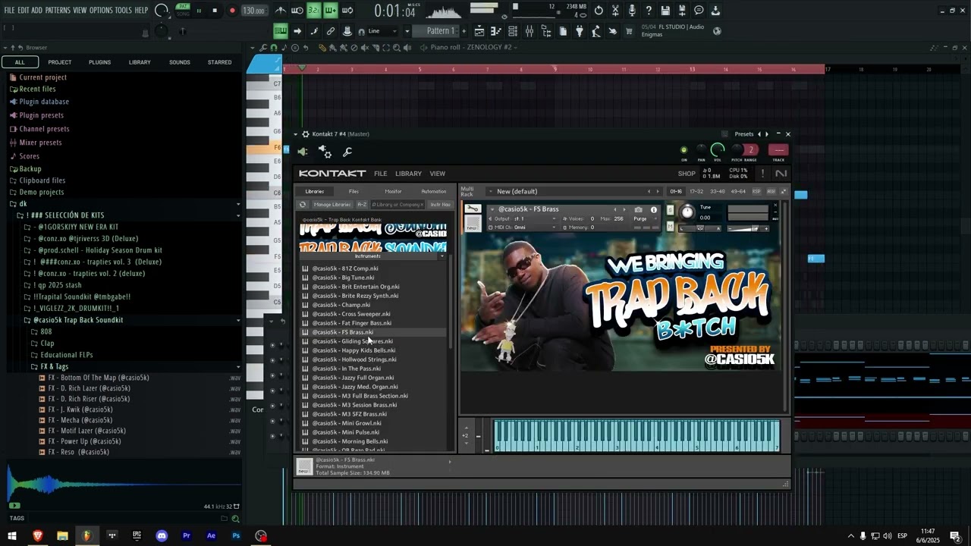The height and width of the screenshot is (546, 971).
Task: Click the A-Z sort button
Action: [362, 205]
